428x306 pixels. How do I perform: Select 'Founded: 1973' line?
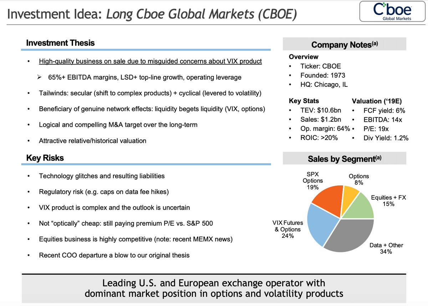[323, 75]
